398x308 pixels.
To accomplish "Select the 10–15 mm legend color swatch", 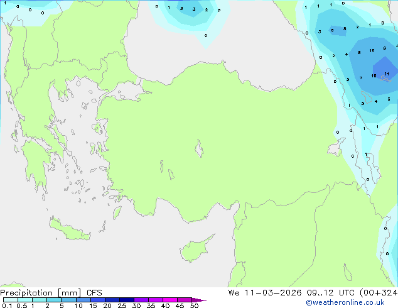I will pos(83,300).
